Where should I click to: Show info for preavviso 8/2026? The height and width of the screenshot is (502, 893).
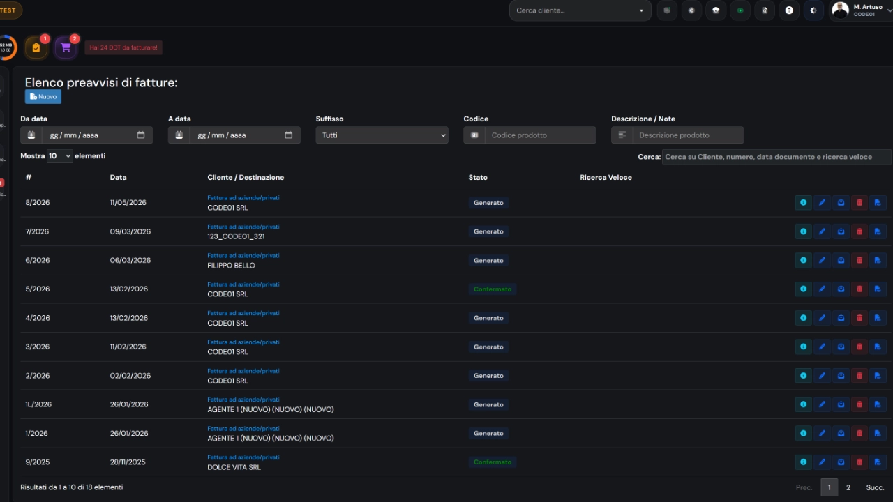803,202
